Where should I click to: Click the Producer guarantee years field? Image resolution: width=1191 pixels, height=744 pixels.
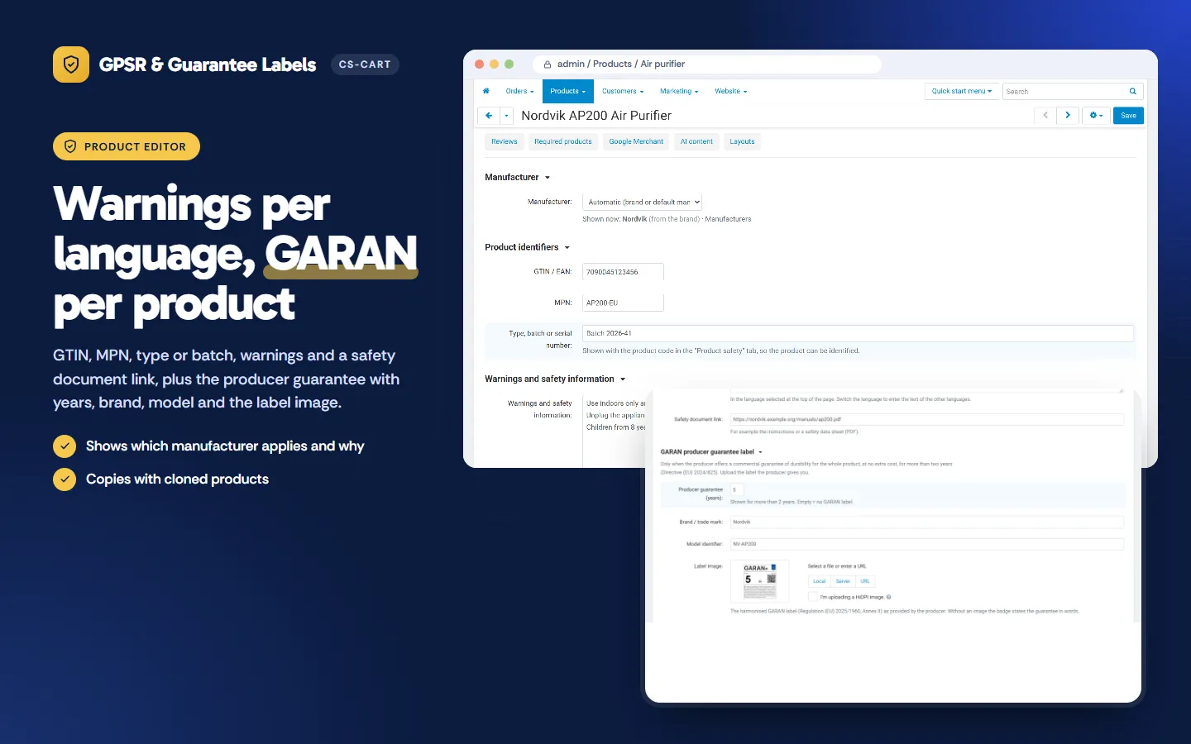tap(736, 490)
